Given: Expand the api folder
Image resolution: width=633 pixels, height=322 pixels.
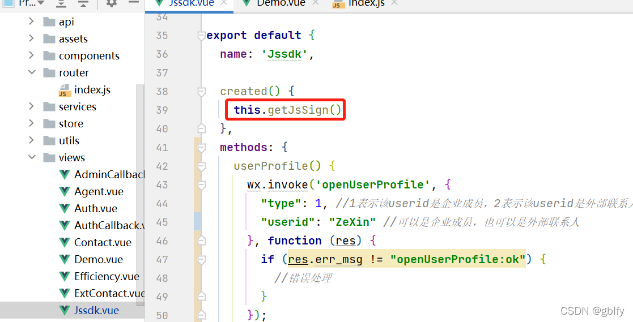Looking at the screenshot, I should coord(32,22).
